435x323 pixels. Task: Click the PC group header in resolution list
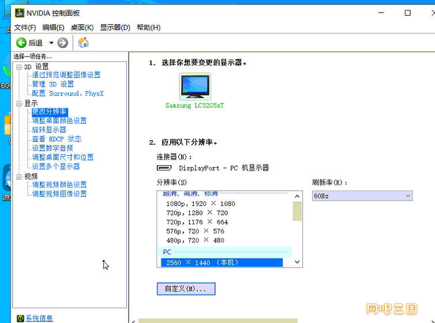click(225, 252)
